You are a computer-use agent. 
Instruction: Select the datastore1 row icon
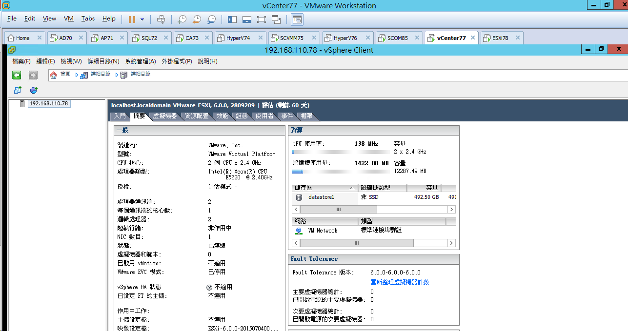pyautogui.click(x=299, y=197)
